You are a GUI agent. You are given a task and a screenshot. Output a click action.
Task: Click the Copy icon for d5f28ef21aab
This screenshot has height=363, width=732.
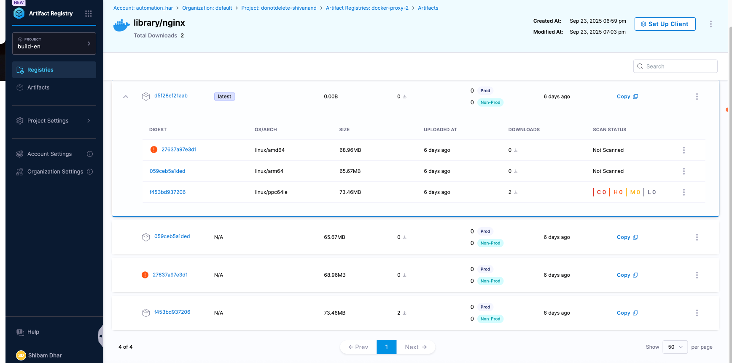pos(635,97)
